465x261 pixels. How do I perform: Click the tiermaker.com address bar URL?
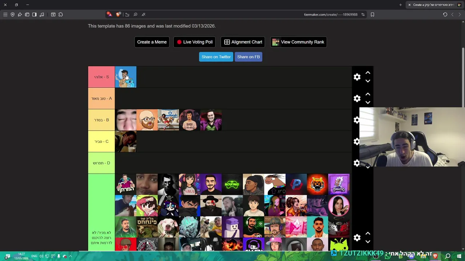[x=331, y=14]
